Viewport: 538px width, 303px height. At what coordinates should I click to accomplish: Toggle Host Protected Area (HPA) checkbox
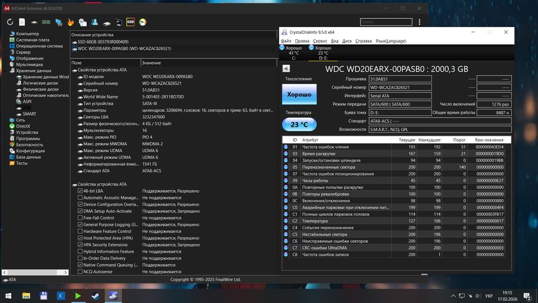(x=80, y=238)
